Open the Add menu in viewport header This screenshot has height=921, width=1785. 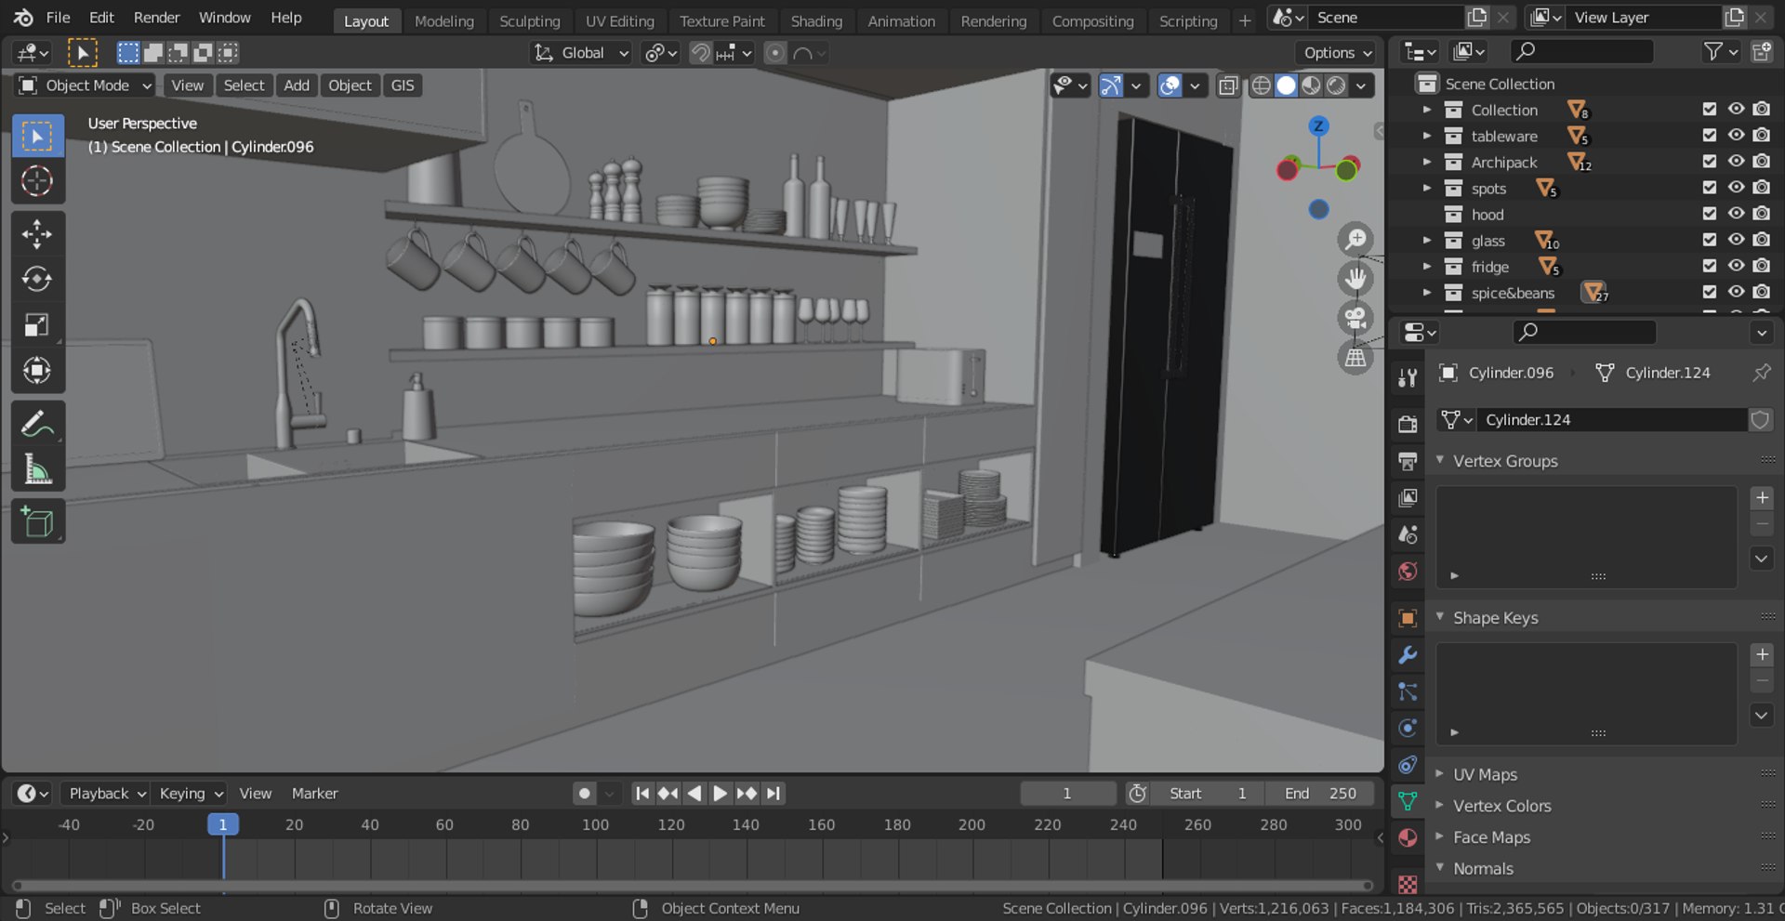tap(297, 86)
